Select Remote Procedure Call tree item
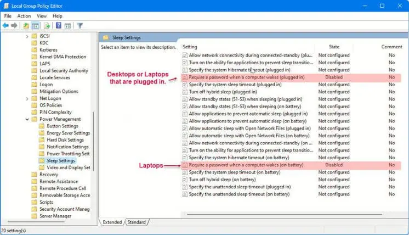 click(x=63, y=188)
